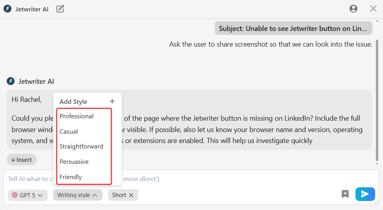Viewport: 383px width, 210px height.
Task: Click the new chat compose icon
Action: pos(60,9)
